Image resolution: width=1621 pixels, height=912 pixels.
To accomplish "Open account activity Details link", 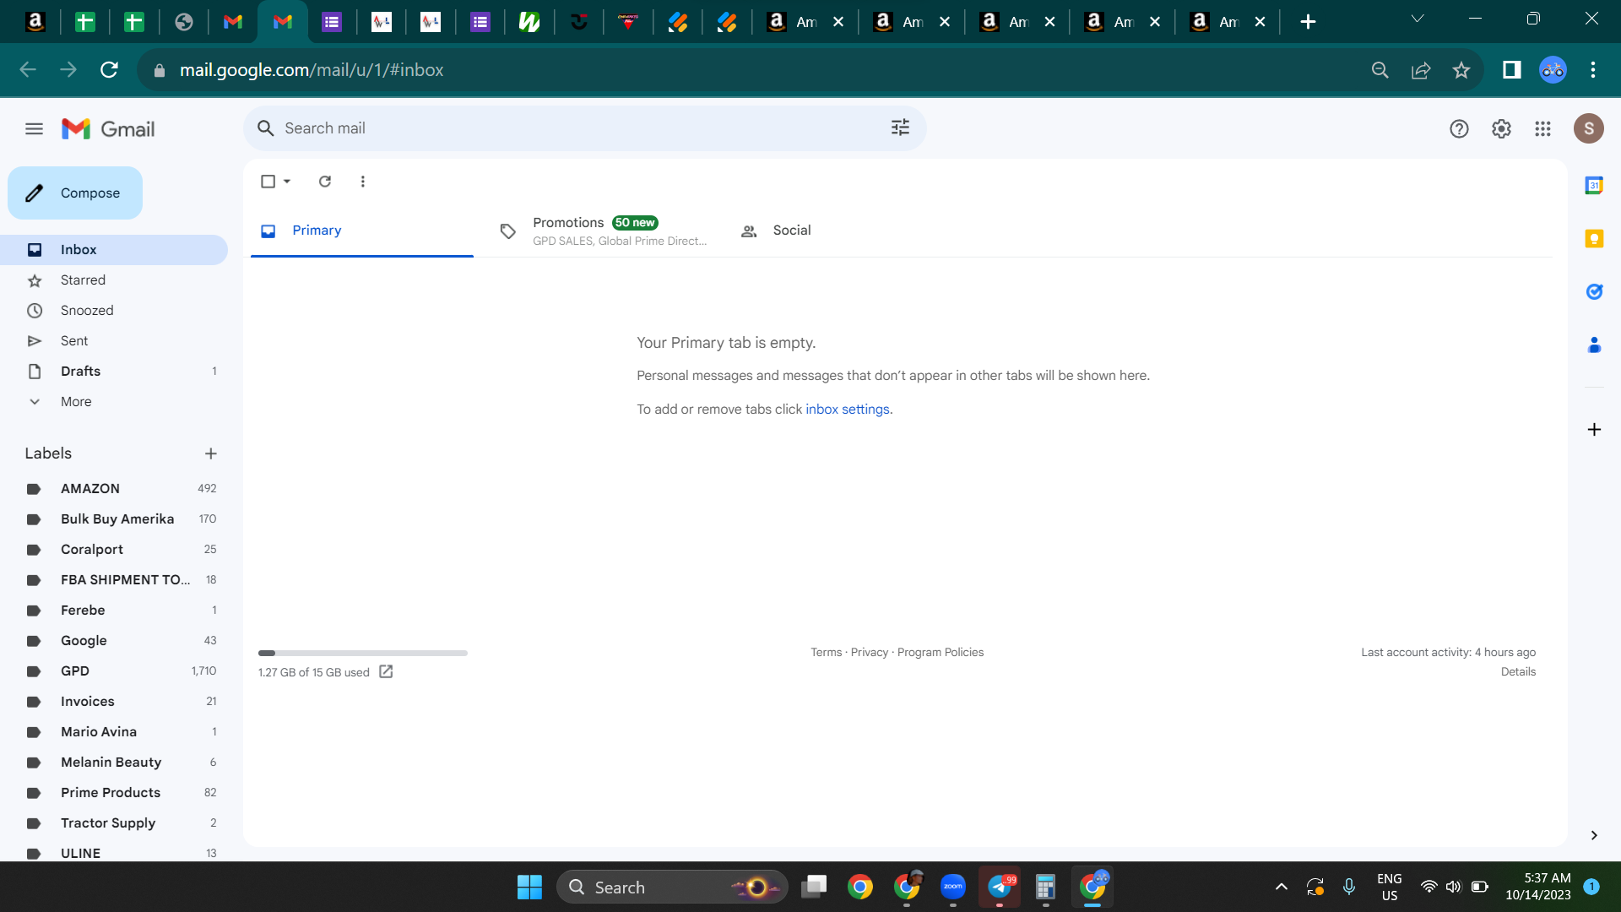I will pyautogui.click(x=1518, y=672).
